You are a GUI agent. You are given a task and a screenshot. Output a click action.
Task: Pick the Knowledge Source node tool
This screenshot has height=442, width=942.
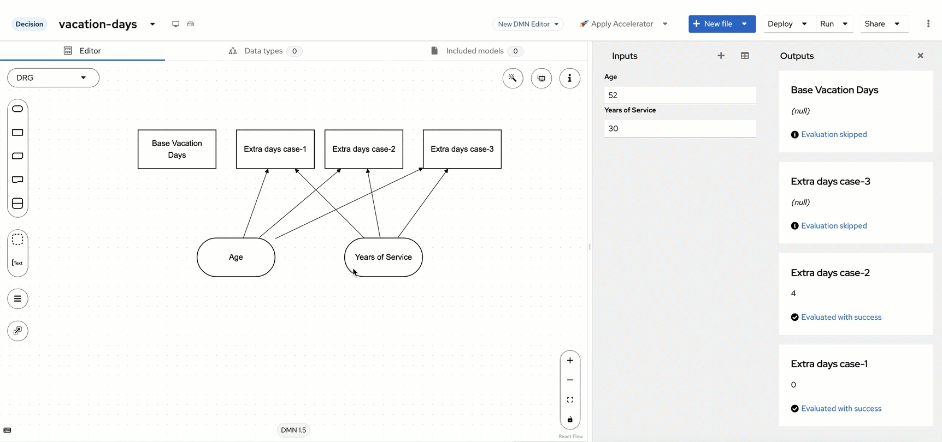17,180
